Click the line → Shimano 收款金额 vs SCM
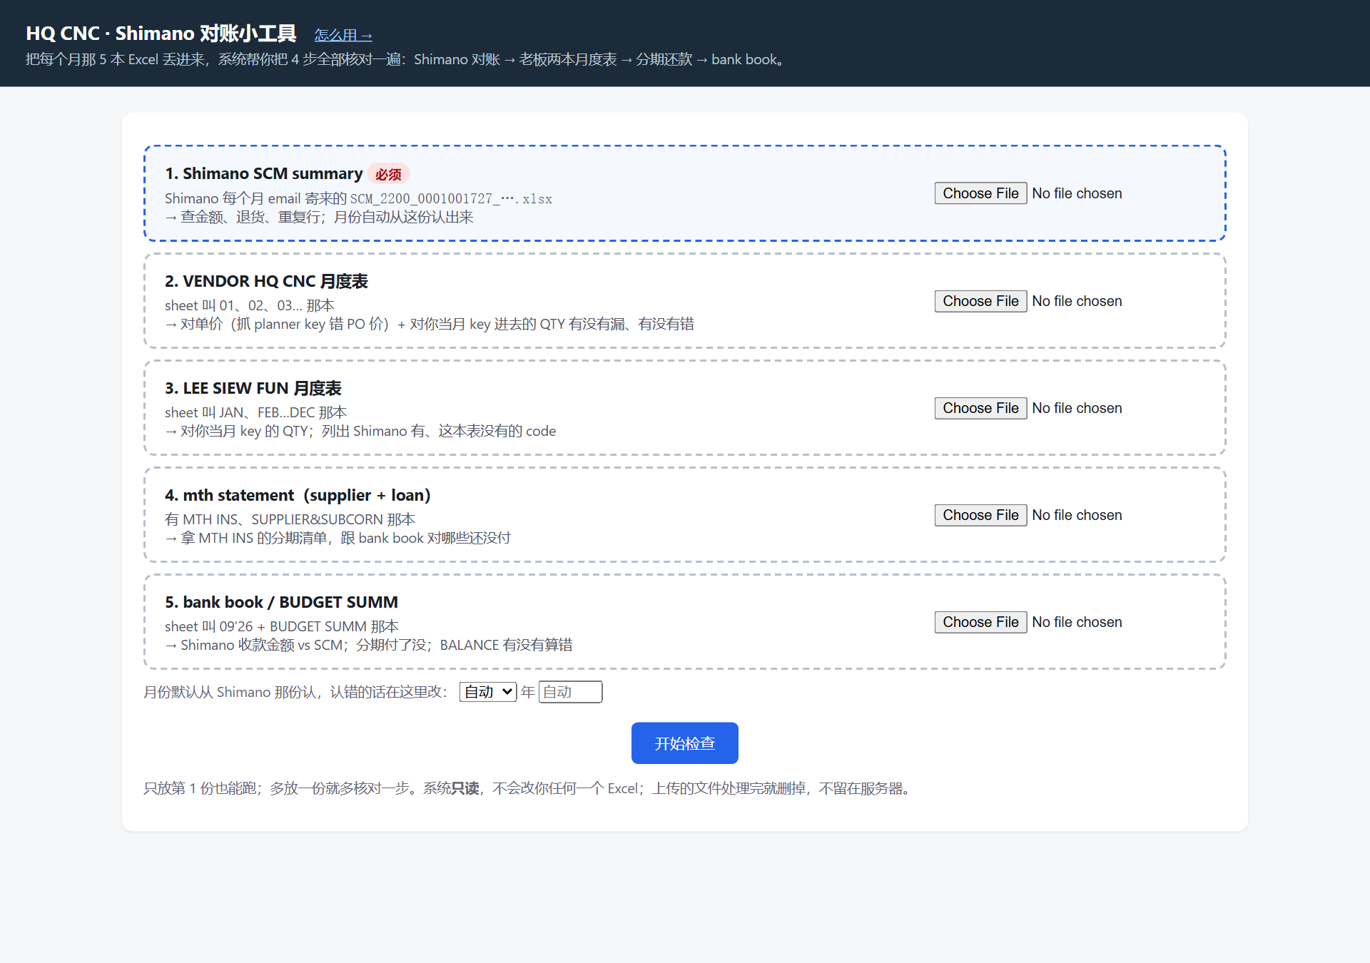The image size is (1370, 963). [369, 645]
